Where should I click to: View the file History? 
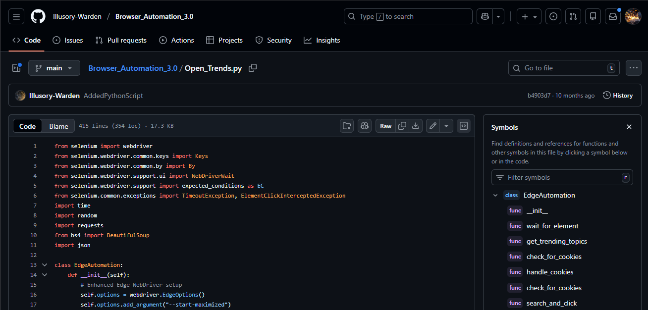click(618, 95)
